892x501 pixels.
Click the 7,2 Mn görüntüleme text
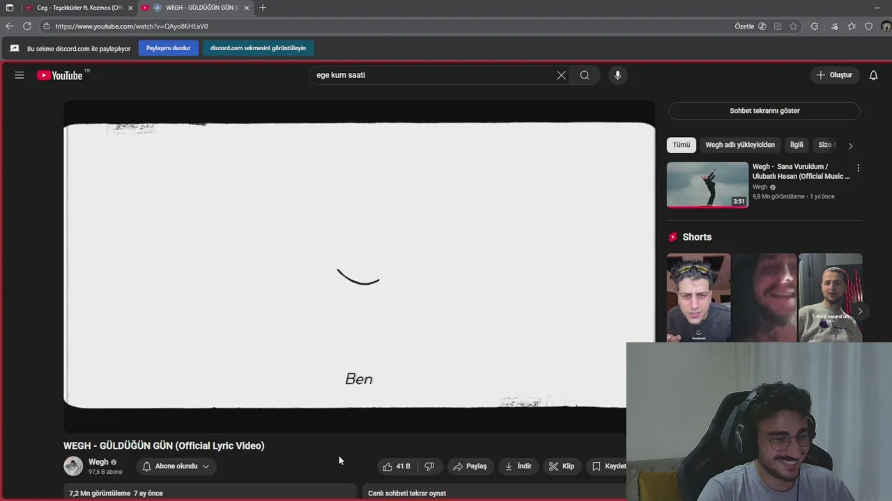(100, 493)
